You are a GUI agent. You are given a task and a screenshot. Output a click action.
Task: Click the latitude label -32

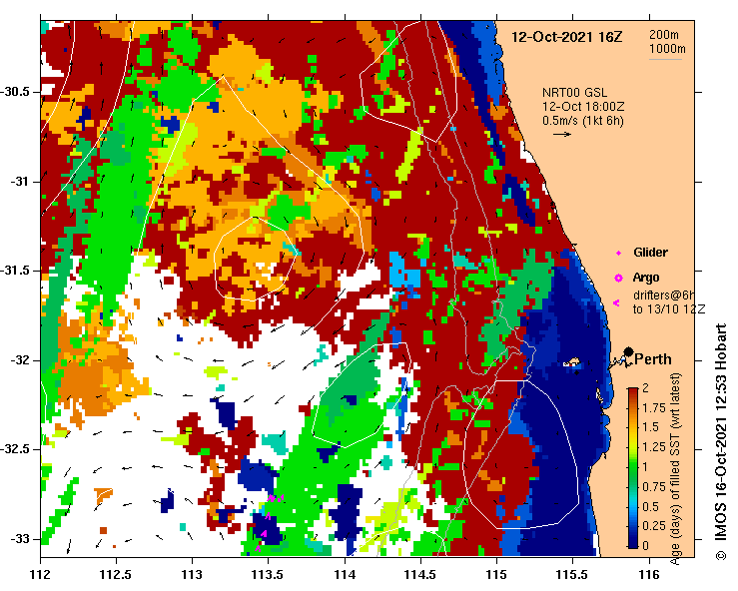click(x=19, y=360)
